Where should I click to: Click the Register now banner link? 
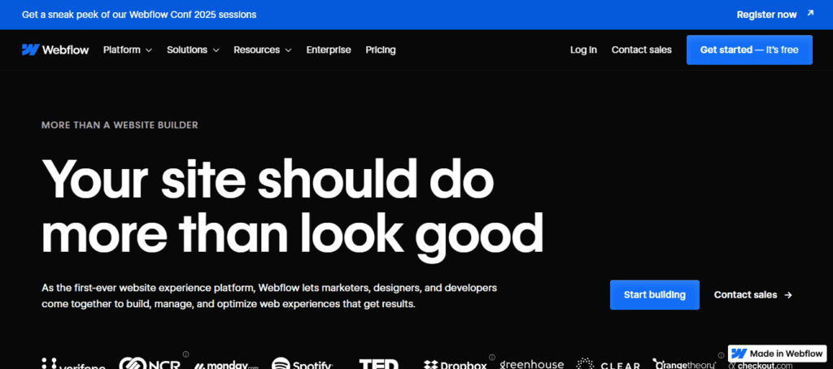click(x=766, y=15)
